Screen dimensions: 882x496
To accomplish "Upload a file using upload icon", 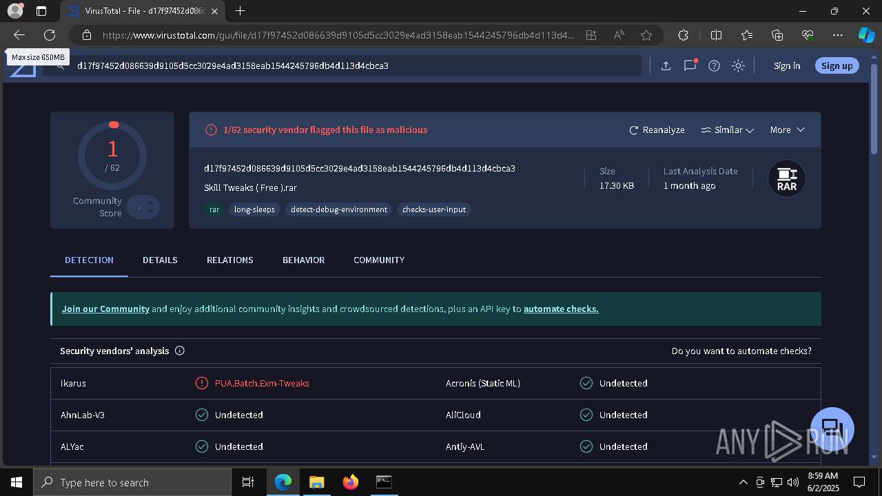I will tap(666, 65).
